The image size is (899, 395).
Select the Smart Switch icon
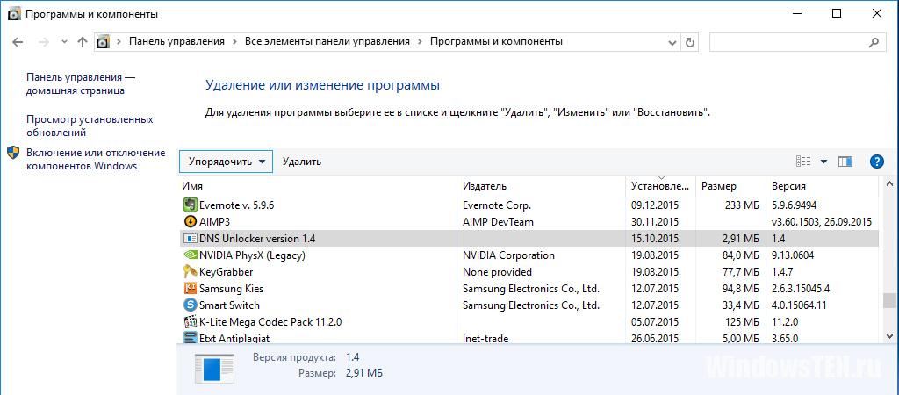190,305
